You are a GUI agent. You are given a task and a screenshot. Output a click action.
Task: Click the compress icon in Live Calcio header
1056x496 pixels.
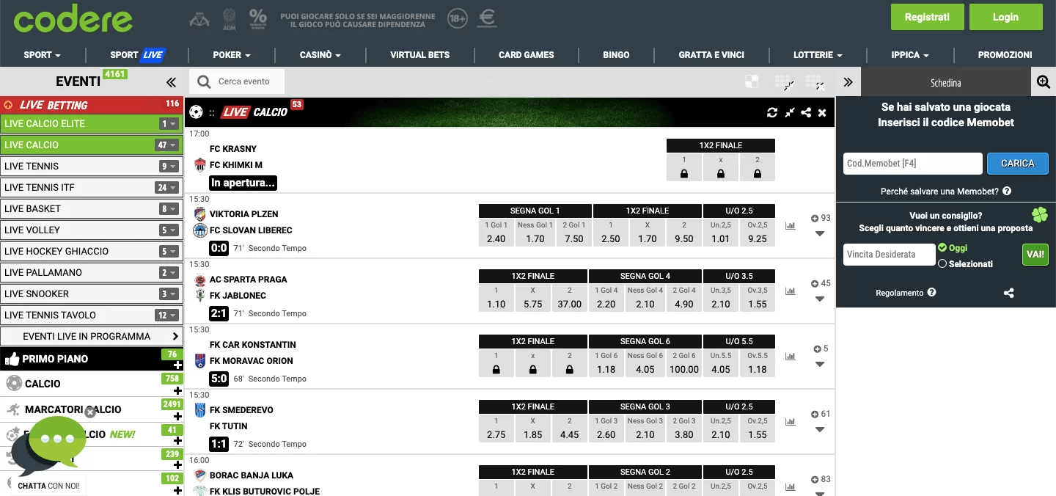(790, 112)
